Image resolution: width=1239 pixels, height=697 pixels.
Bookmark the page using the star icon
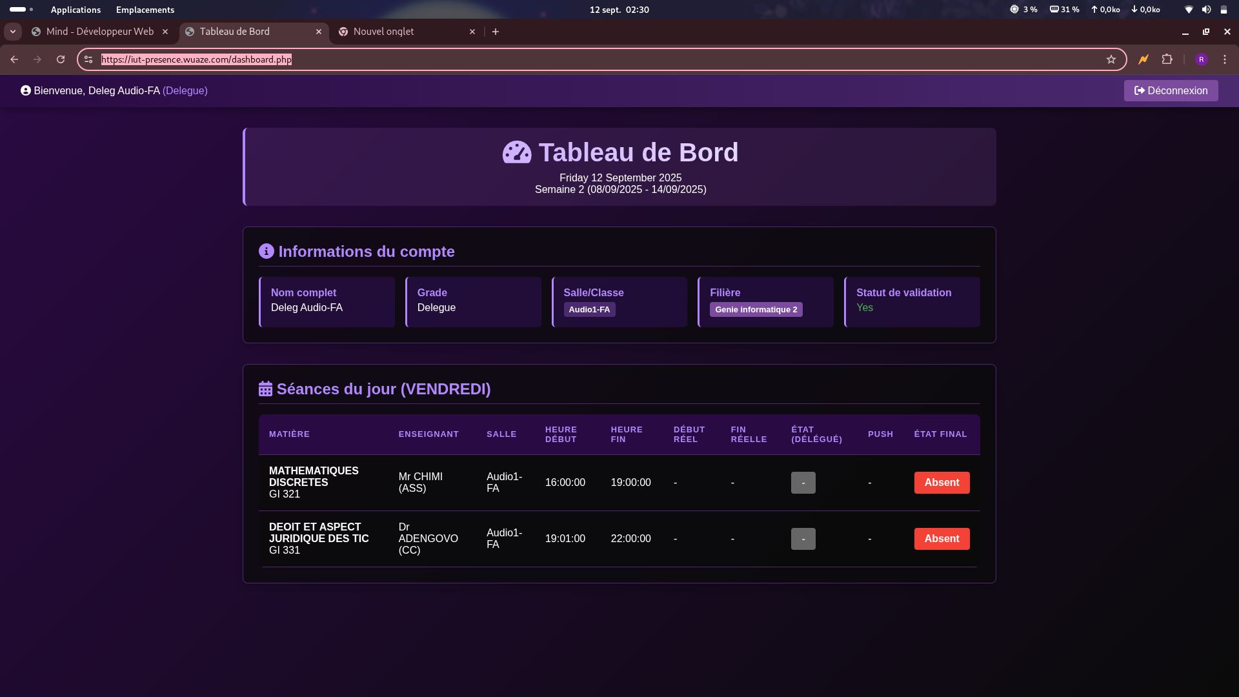1112,59
